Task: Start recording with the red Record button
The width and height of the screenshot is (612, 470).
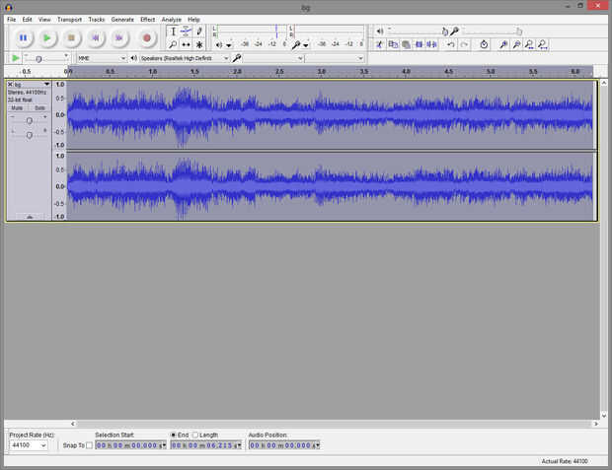Action: [147, 37]
